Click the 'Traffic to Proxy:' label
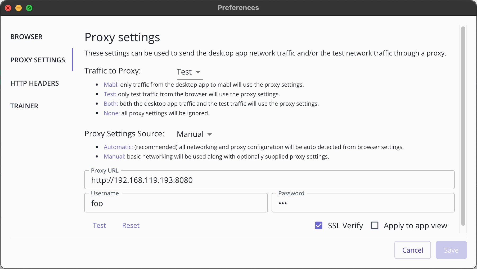The height and width of the screenshot is (269, 477). (x=113, y=71)
